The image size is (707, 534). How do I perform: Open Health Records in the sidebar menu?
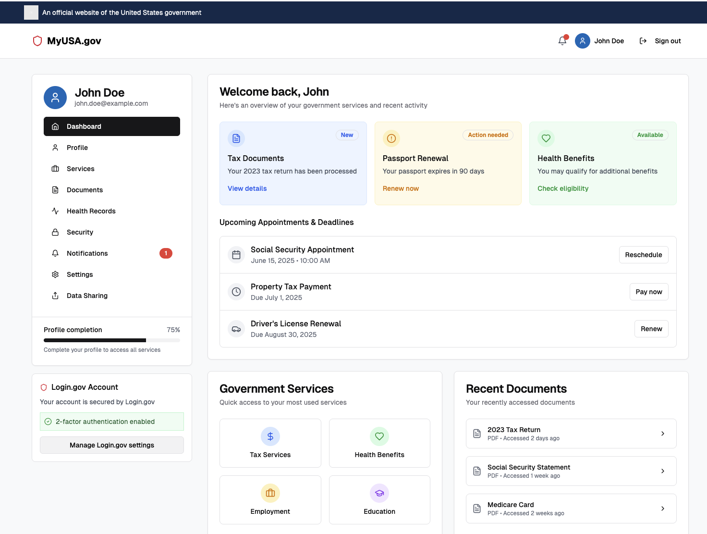pos(112,211)
